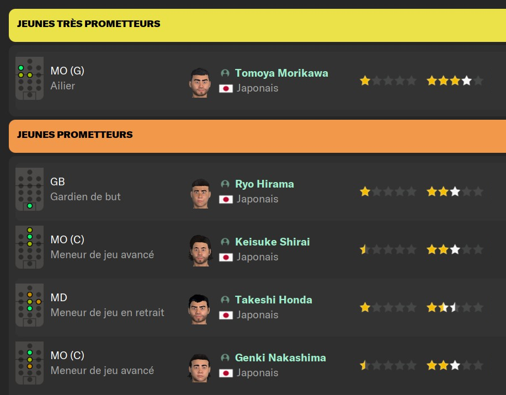The width and height of the screenshot is (506, 395).
Task: Open Takeshi Honda's player profile
Action: point(273,300)
